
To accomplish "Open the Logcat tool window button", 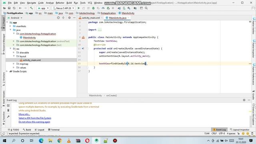I will [x=40, y=130].
